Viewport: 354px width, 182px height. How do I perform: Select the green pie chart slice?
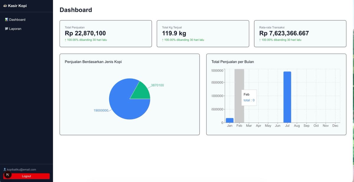pos(141,91)
